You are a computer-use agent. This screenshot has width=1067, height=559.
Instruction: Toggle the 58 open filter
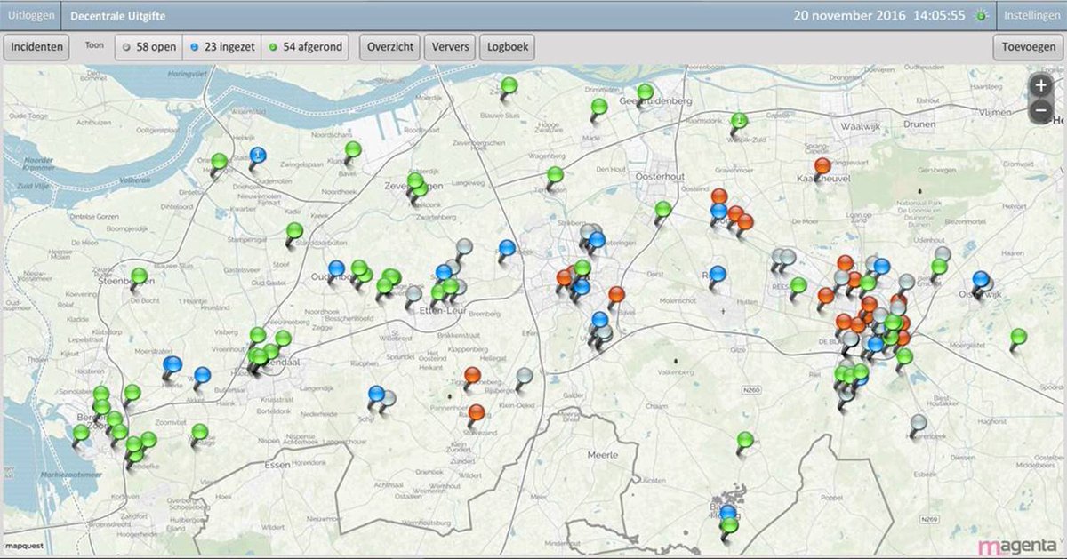pos(148,47)
